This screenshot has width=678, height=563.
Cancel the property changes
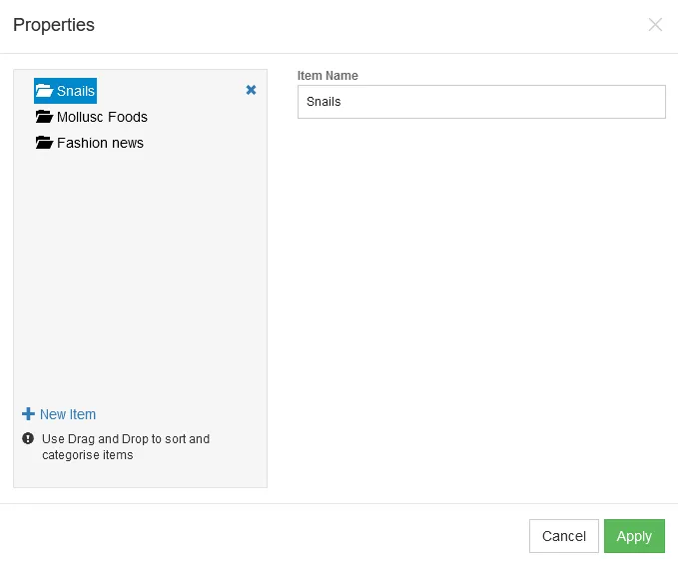pyautogui.click(x=564, y=536)
